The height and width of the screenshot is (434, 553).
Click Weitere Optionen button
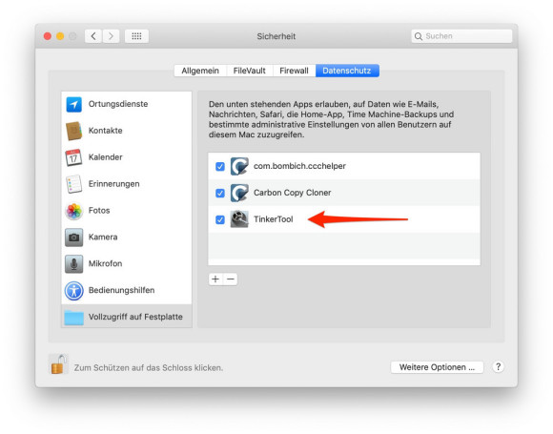(x=437, y=367)
